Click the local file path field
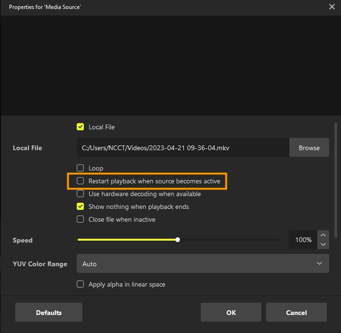Viewport: 341px width, 333px height. [x=183, y=148]
